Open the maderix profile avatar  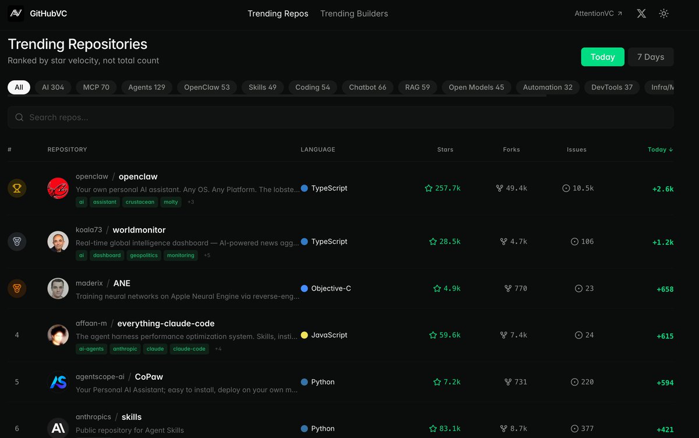pyautogui.click(x=58, y=288)
